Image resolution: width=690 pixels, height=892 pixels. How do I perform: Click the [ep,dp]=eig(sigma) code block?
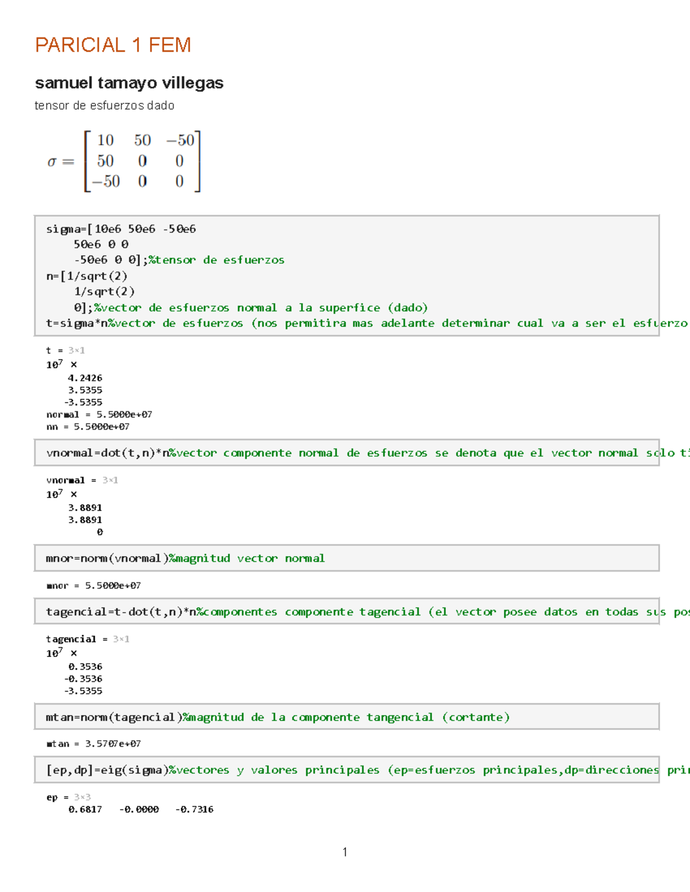click(107, 770)
